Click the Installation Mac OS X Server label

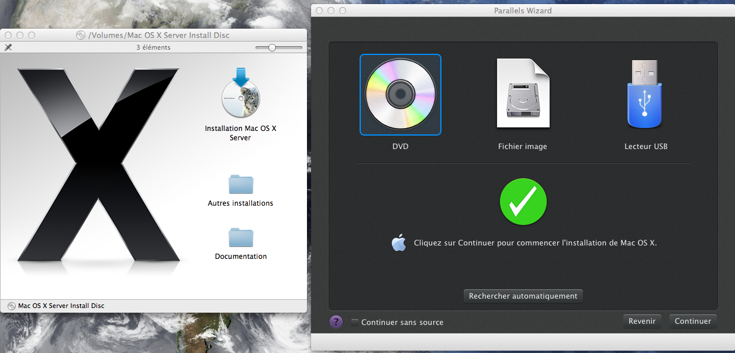241,133
